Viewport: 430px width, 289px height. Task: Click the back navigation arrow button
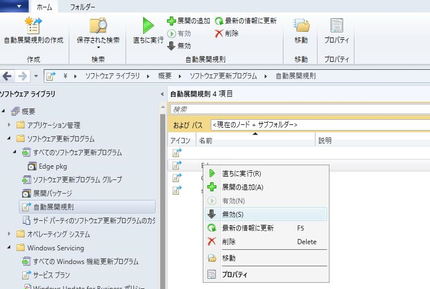[x=7, y=76]
